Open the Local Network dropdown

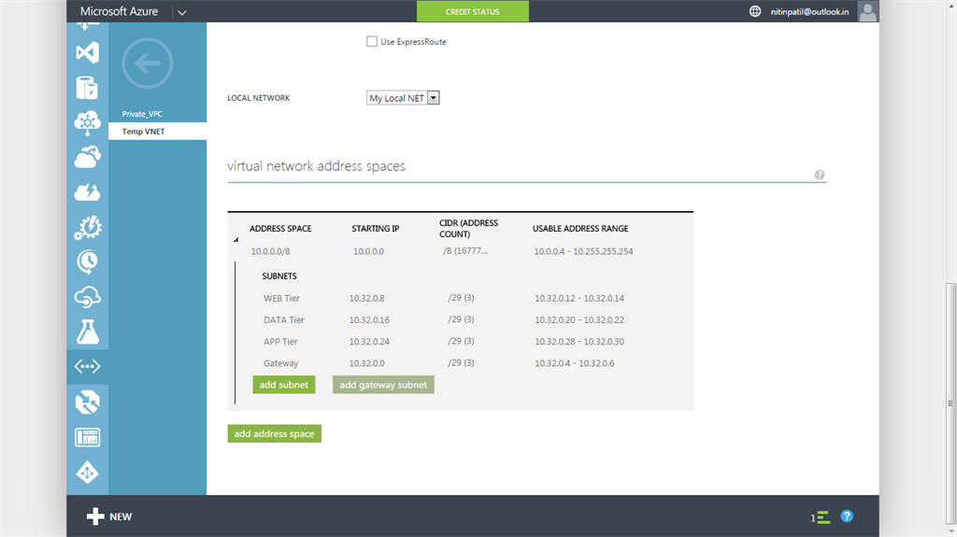click(403, 98)
